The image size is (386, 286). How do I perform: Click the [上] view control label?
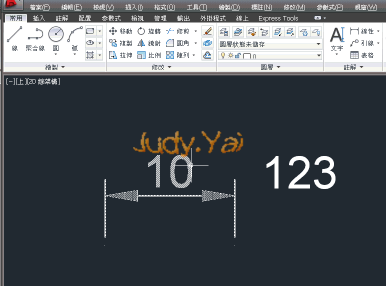[x=21, y=81]
